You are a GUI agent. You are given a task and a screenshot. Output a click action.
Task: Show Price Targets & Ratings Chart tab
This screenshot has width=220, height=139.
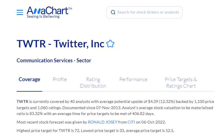click(x=181, y=83)
